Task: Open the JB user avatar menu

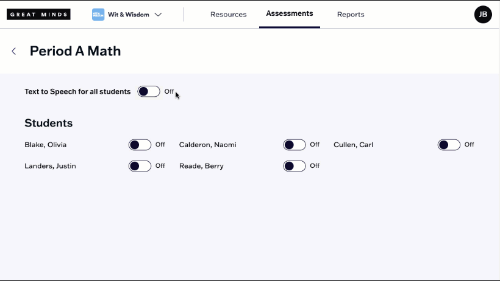Action: (483, 15)
